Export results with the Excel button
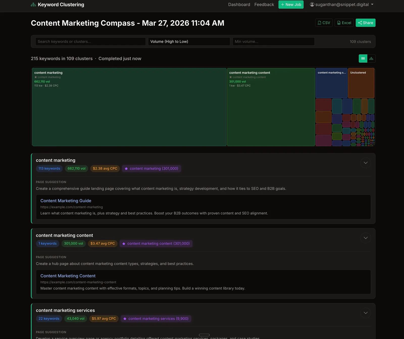This screenshot has width=404, height=339. (x=344, y=23)
